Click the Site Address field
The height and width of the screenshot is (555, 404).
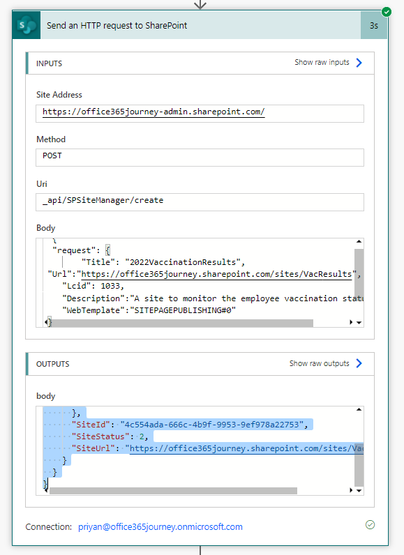click(200, 113)
